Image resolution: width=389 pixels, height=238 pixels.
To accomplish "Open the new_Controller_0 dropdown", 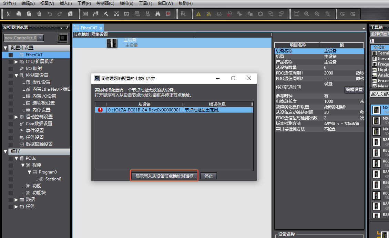I will click(40, 38).
